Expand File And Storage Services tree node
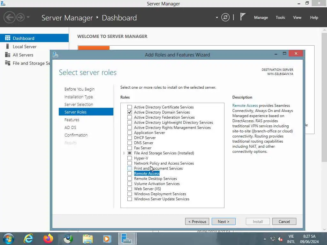This screenshot has height=245, width=327. [x=124, y=153]
